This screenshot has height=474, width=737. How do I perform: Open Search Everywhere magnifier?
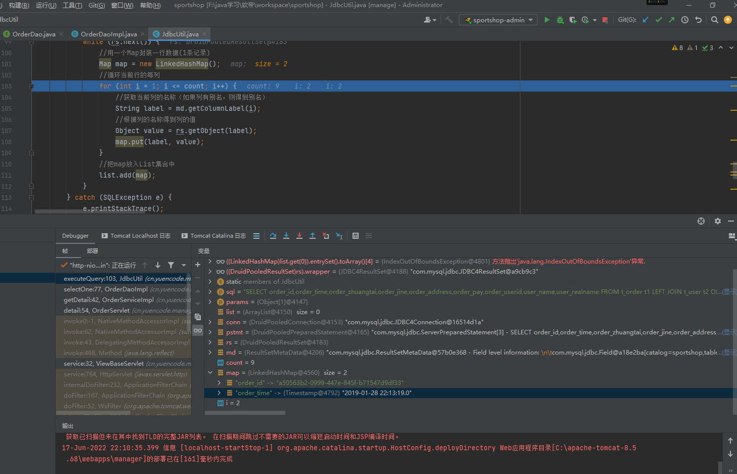point(715,20)
